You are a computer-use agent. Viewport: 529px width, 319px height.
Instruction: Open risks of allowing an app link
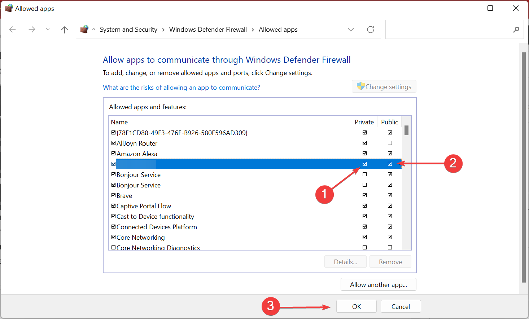coord(182,88)
